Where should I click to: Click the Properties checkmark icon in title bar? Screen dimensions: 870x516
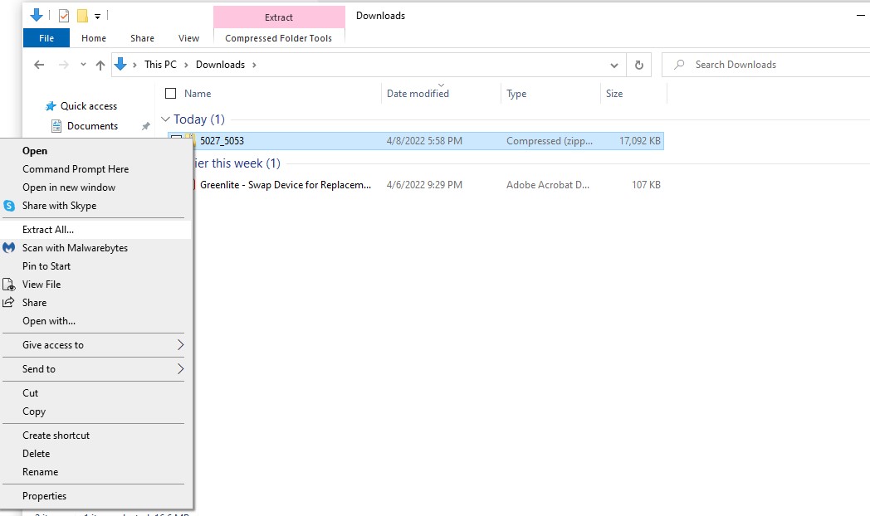coord(64,16)
